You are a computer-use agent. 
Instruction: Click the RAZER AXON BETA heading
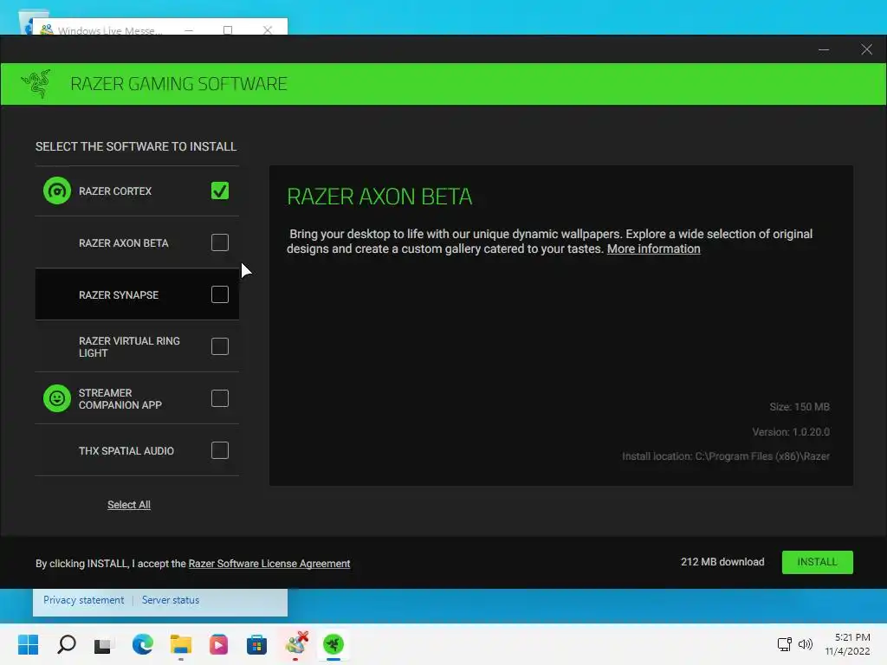point(379,197)
